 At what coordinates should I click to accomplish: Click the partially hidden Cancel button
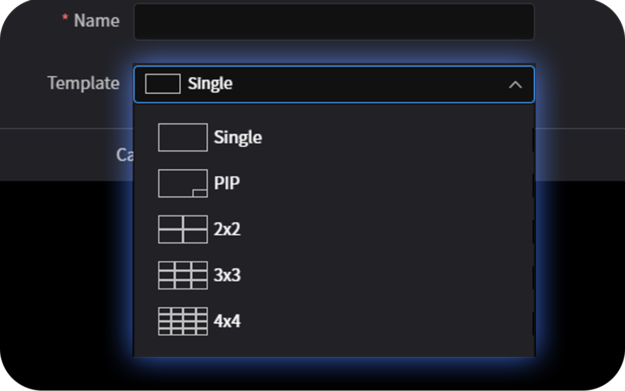pos(124,155)
